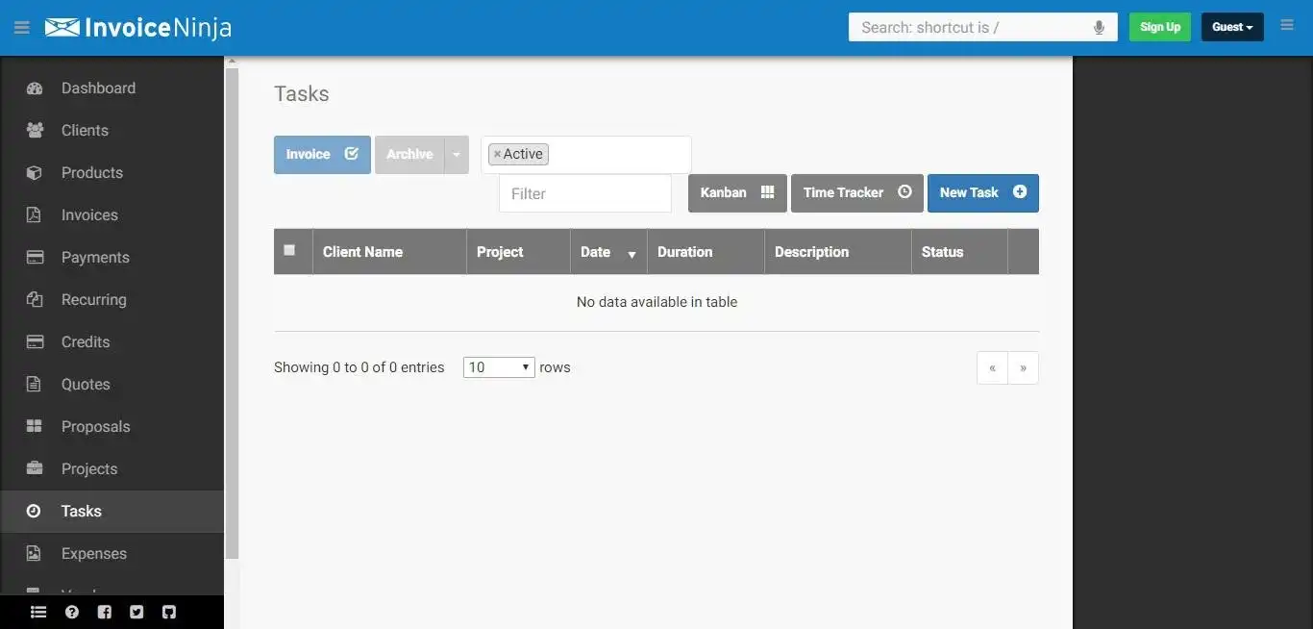The height and width of the screenshot is (629, 1313).
Task: Toggle Date column sort order
Action: coord(632,253)
